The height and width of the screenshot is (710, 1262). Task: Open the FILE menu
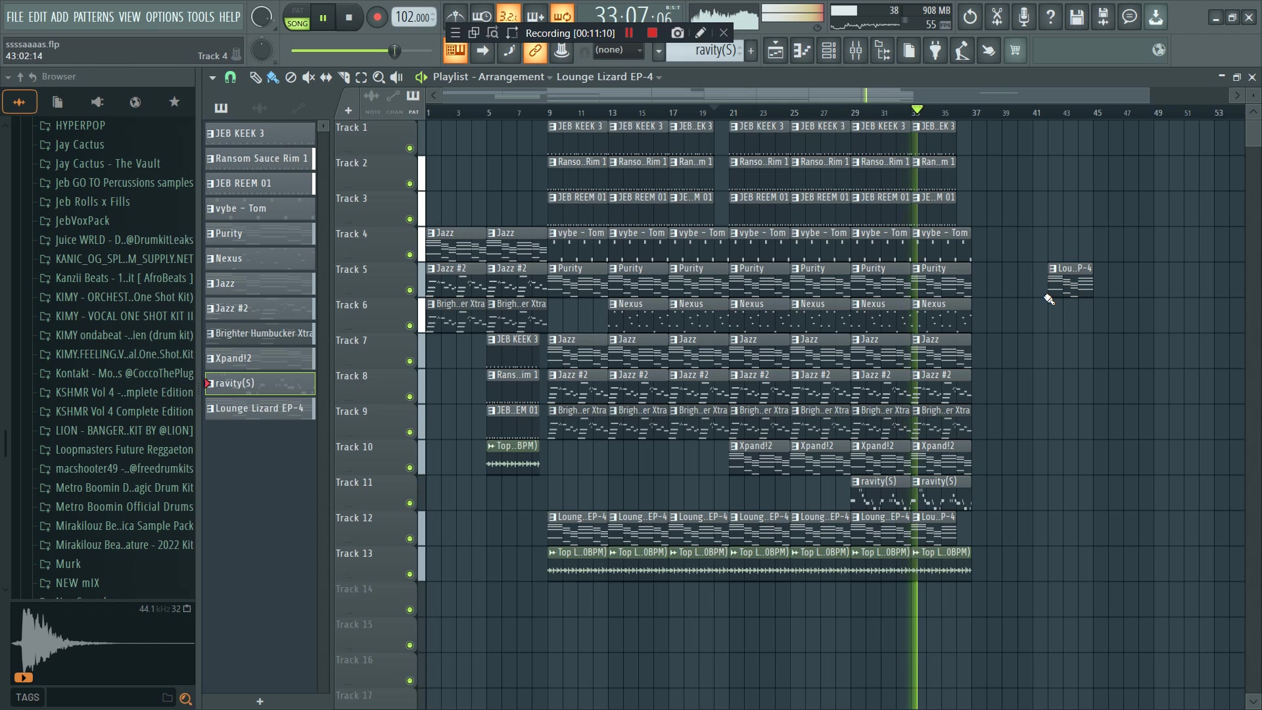15,17
